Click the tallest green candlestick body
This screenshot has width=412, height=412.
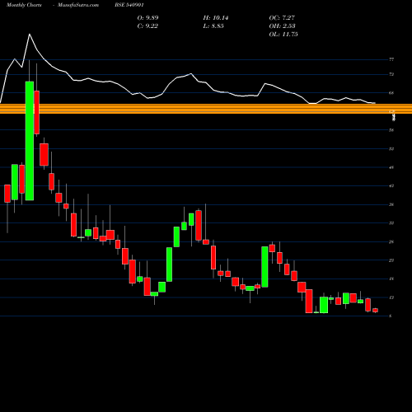(30, 141)
